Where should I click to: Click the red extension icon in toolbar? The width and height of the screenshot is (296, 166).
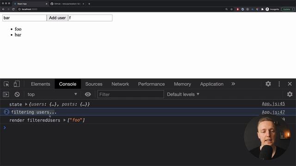[x=238, y=9]
